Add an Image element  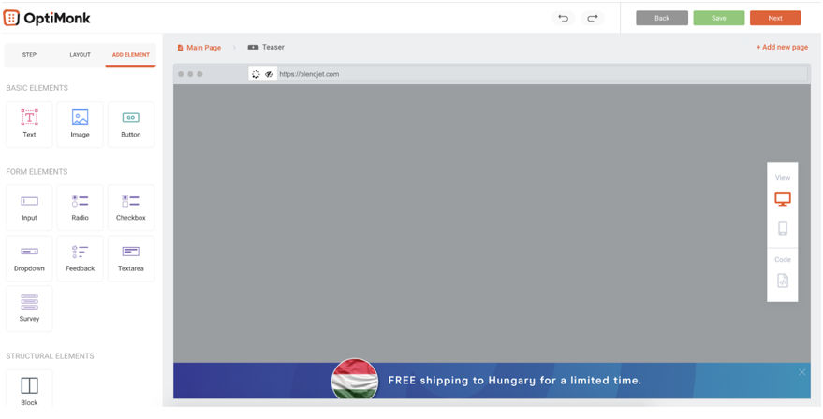coord(80,124)
